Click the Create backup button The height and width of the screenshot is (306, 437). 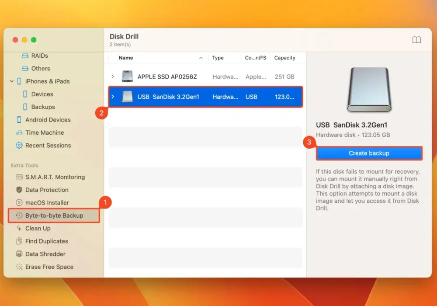tap(369, 153)
